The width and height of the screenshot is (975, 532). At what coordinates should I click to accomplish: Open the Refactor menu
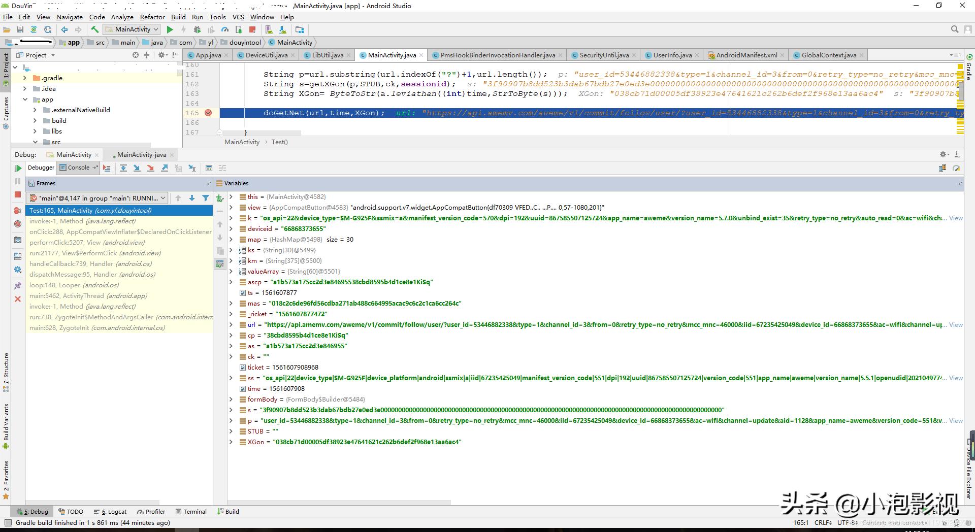click(152, 17)
